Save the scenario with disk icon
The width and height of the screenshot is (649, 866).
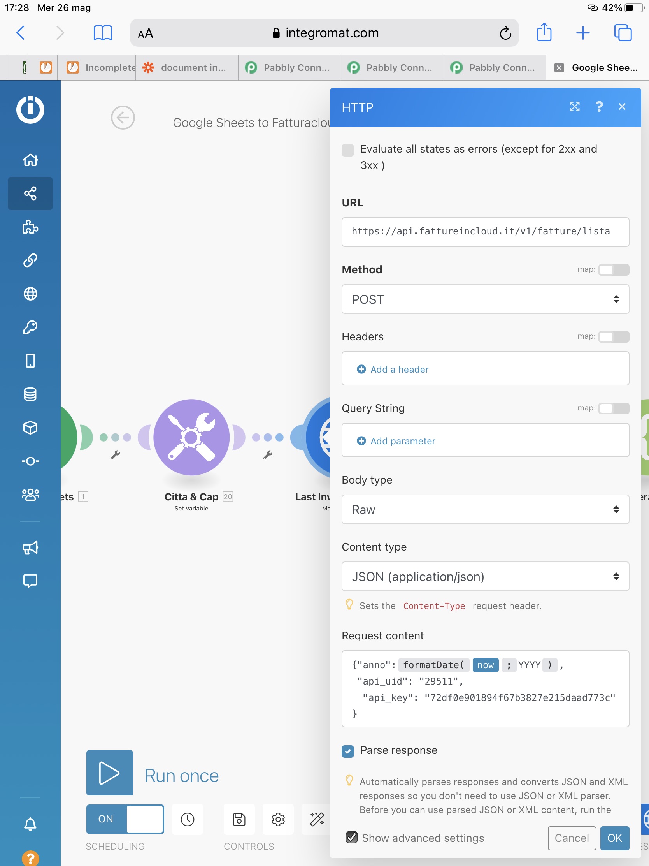point(239,819)
